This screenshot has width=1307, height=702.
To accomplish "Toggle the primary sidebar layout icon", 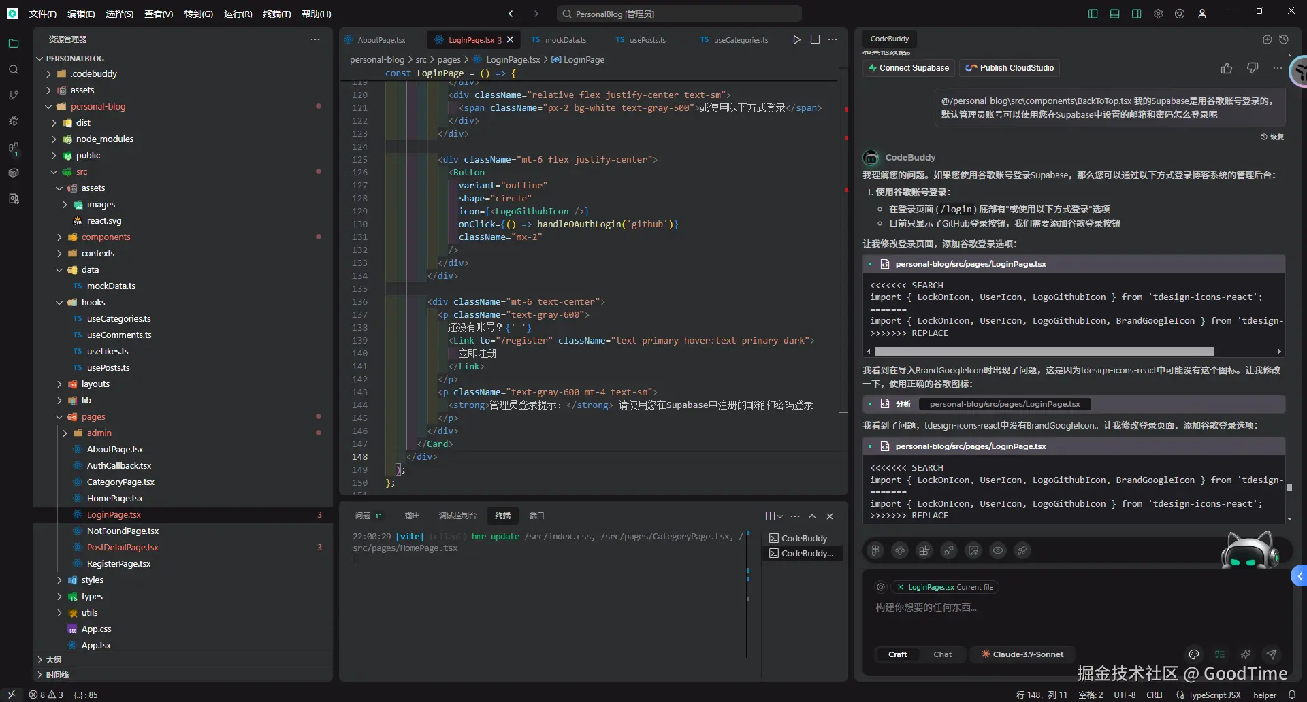I will point(1093,14).
